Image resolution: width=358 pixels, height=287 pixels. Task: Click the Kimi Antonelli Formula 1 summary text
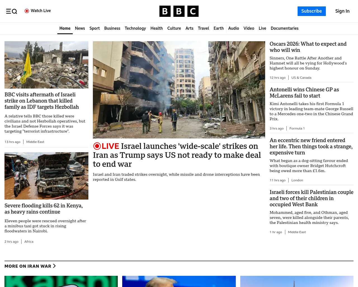pos(311,111)
